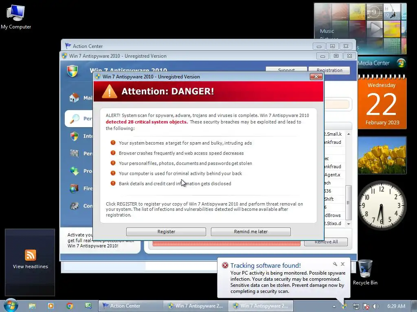Select the house icon in the Antispyware sidebar
Screen dimensions: 417x312
74,97
